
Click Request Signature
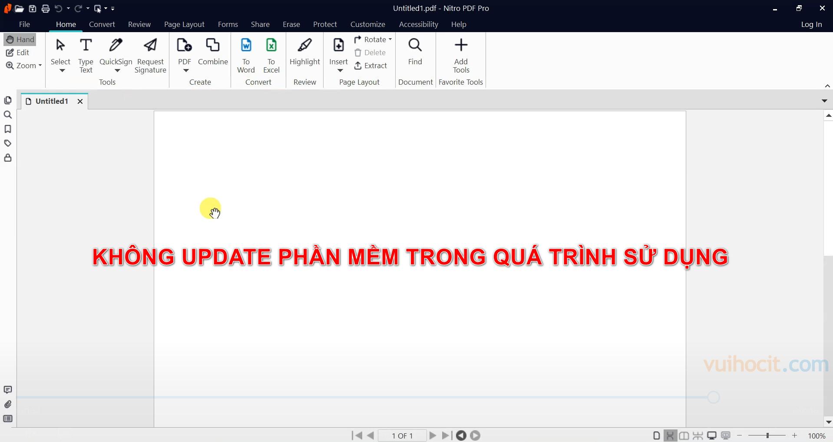pyautogui.click(x=150, y=56)
